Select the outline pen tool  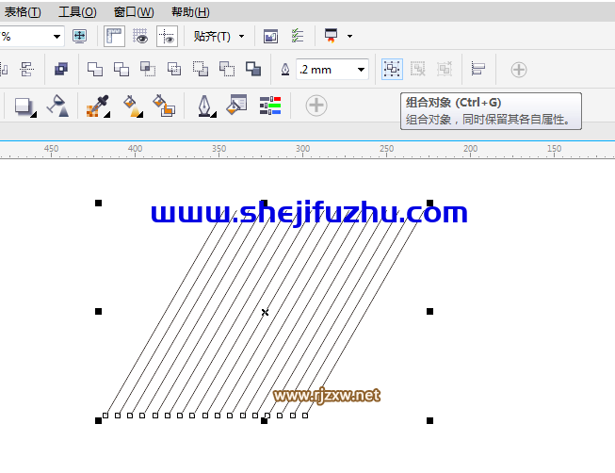(x=205, y=106)
